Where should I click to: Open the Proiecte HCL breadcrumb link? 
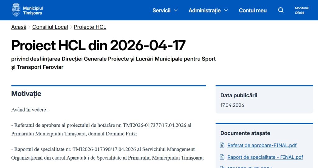(90, 27)
